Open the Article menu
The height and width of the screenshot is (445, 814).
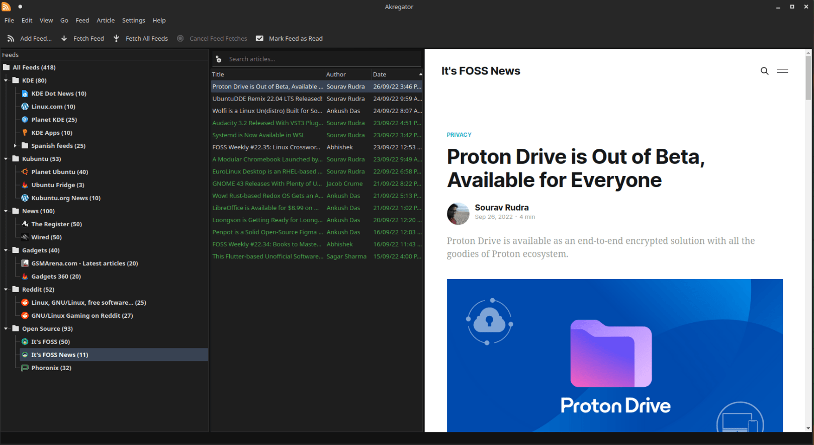click(106, 21)
